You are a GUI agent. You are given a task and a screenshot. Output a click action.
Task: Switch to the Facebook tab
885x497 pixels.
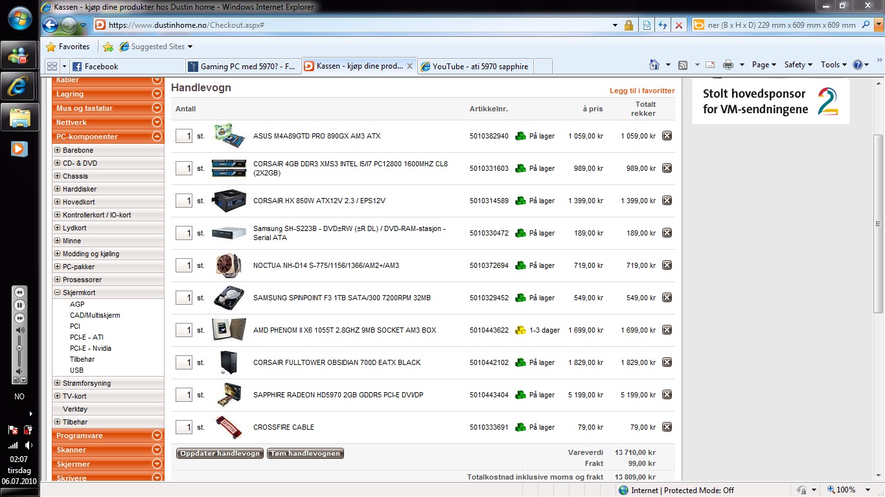[x=127, y=66]
